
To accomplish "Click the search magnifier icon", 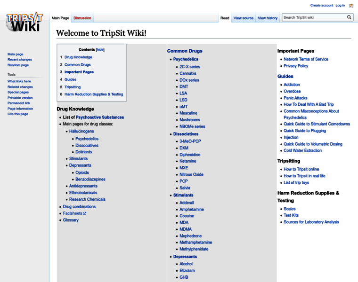I will click(x=349, y=17).
